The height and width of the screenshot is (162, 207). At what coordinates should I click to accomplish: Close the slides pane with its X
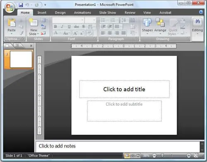coord(31,45)
